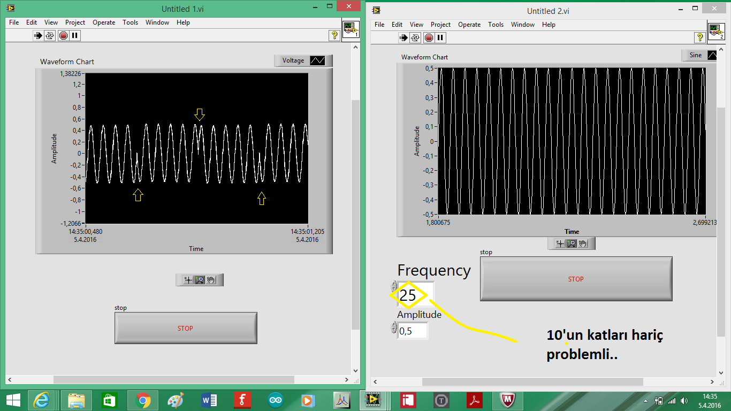Click the vertical scrollbar of Untitled 2.vi
The width and height of the screenshot is (731, 411).
pyautogui.click(x=722, y=211)
